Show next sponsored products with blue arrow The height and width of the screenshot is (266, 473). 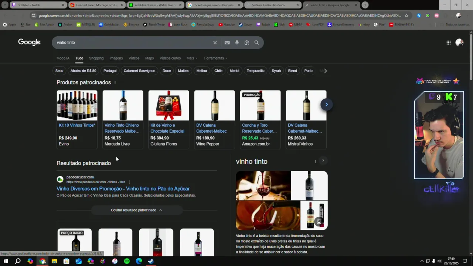point(326,105)
